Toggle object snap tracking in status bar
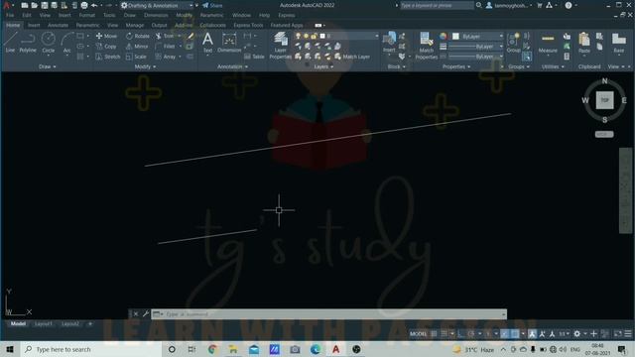This screenshot has width=635, height=357. click(x=504, y=334)
